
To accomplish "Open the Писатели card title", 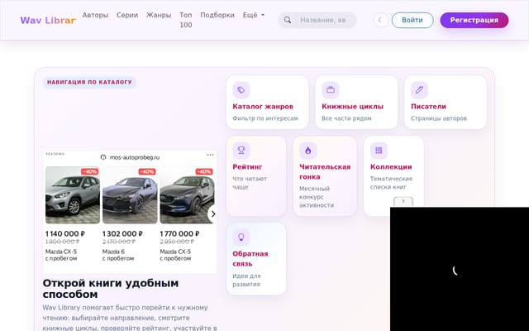I will 428,107.
